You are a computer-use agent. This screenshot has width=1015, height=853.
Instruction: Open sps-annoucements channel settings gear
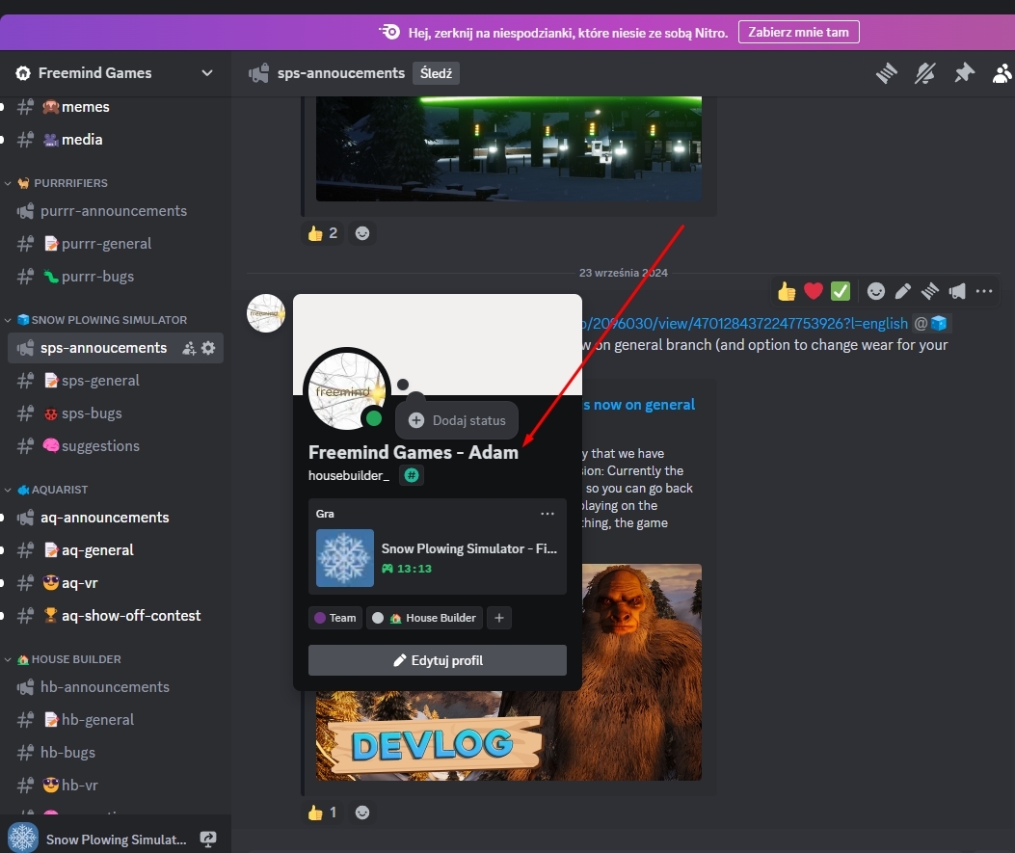coord(208,348)
